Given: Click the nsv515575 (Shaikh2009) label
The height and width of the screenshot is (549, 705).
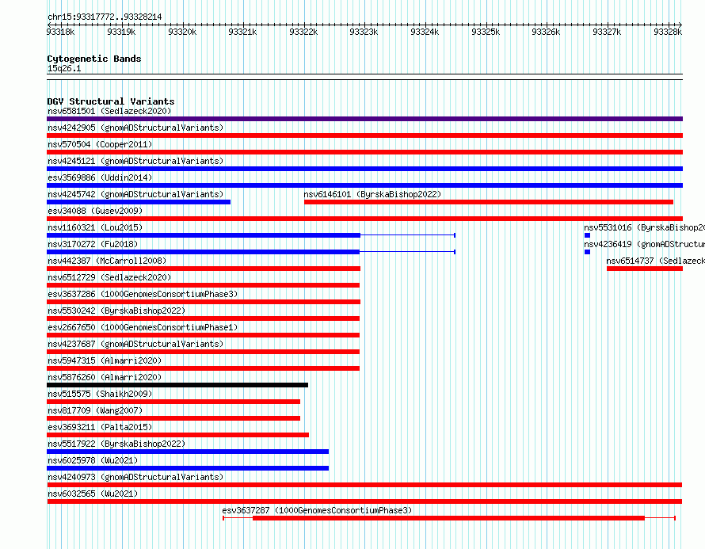Looking at the screenshot, I should (x=100, y=394).
